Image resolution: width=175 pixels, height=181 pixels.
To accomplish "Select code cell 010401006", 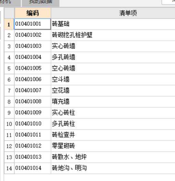I will pos(32,79).
